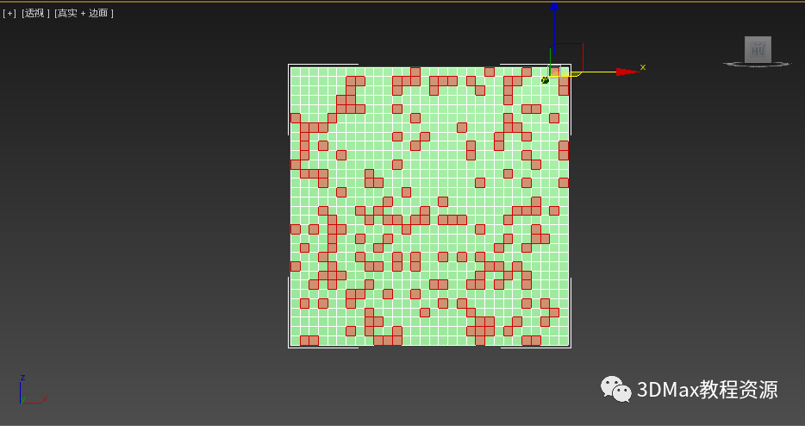Open the [+] viewport general menu

coord(9,13)
